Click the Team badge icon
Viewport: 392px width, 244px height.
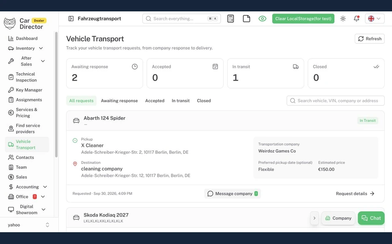click(x=11, y=167)
